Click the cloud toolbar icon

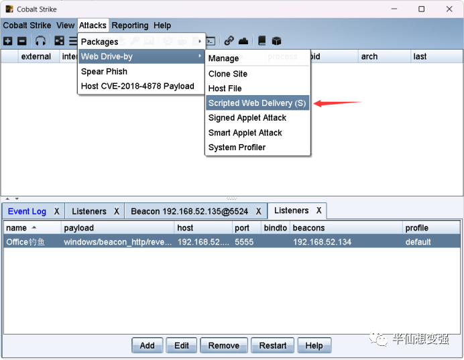point(243,41)
